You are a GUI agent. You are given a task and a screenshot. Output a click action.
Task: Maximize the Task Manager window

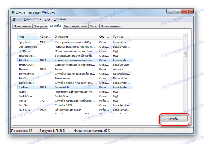pyautogui.click(x=177, y=11)
